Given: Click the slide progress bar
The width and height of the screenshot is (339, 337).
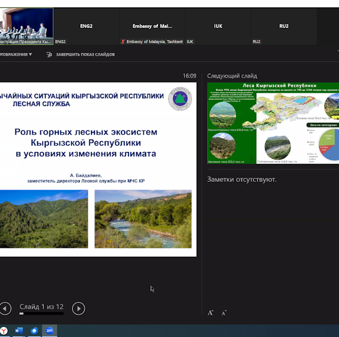Looking at the screenshot, I should pos(41,313).
